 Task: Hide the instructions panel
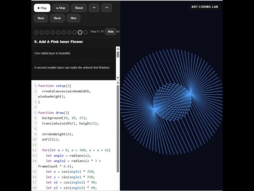point(111,32)
